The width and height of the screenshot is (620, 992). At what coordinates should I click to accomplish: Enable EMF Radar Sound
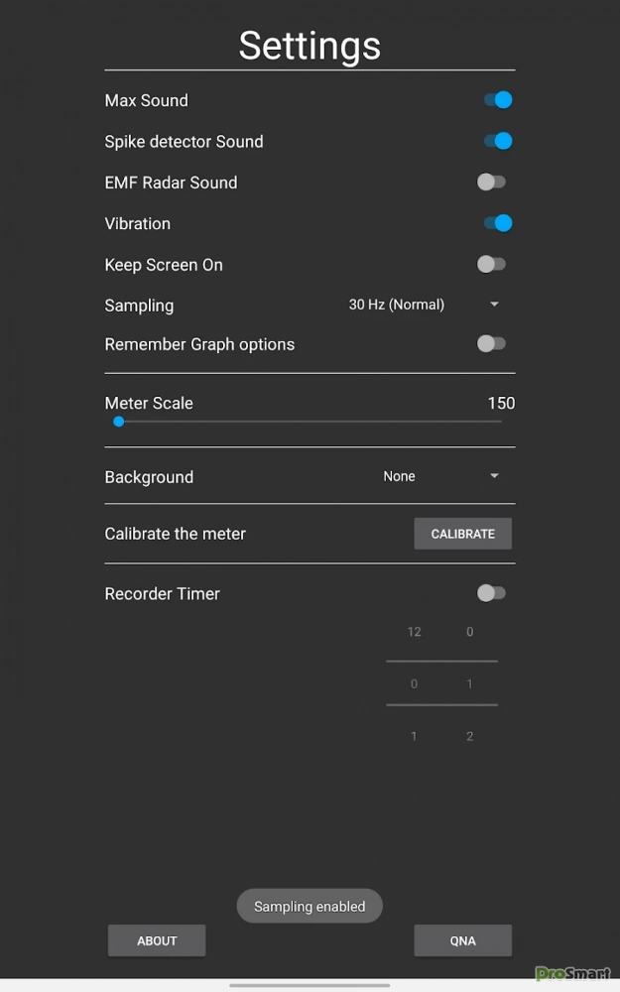tap(491, 183)
